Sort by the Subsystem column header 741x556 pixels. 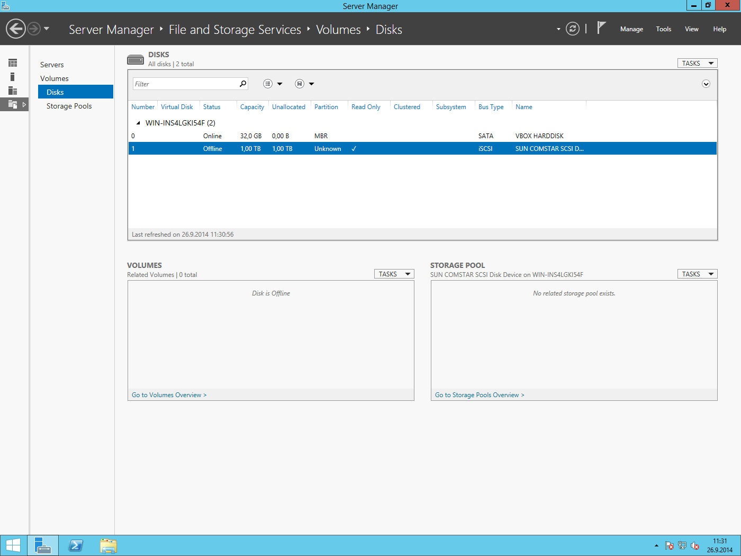451,107
